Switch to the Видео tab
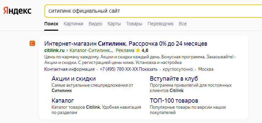Image resolution: width=262 pixels, height=123 pixels. point(96,24)
